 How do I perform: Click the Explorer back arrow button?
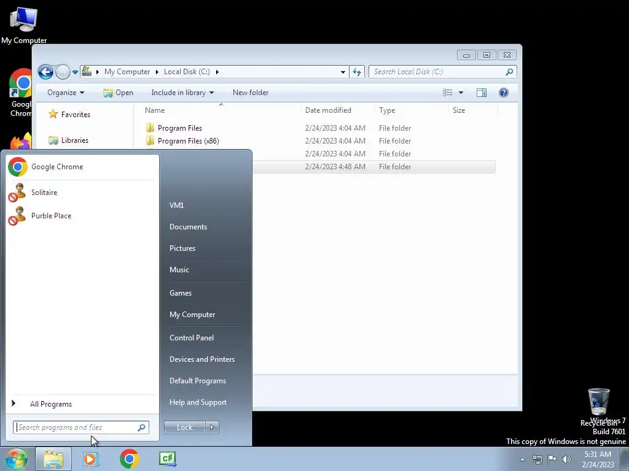click(45, 72)
